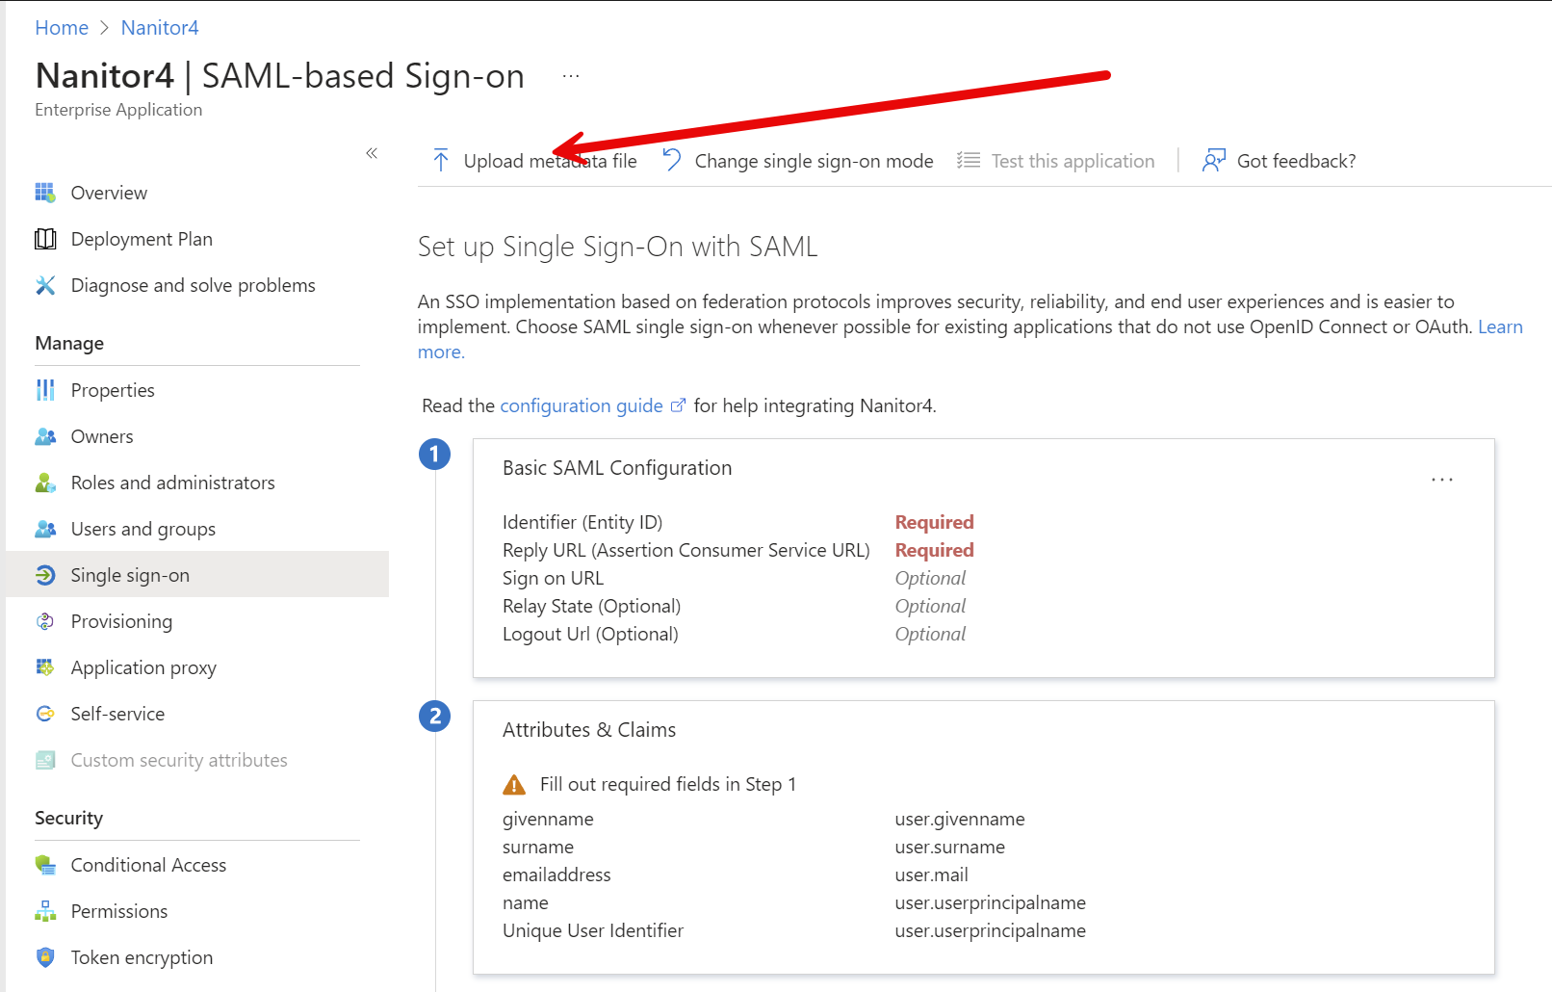Open the configuration guide link
The image size is (1552, 992).
pyautogui.click(x=582, y=405)
